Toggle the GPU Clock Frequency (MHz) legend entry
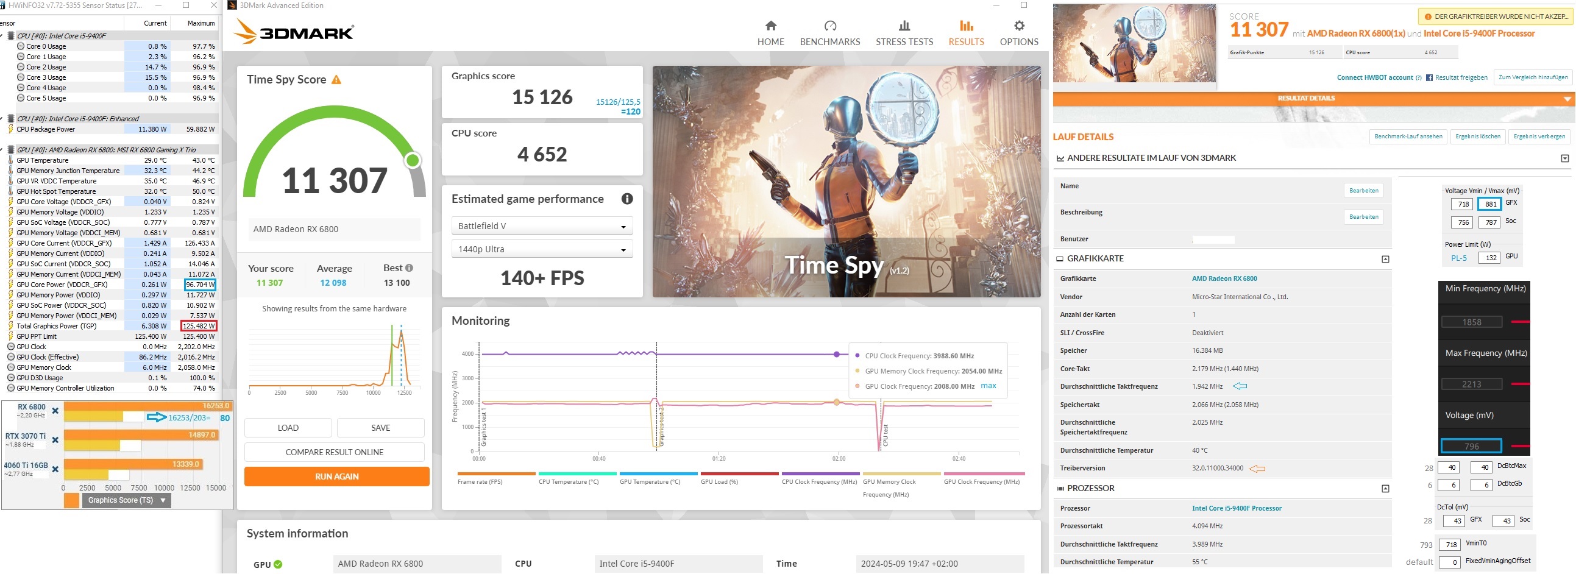Image resolution: width=1576 pixels, height=574 pixels. [982, 478]
